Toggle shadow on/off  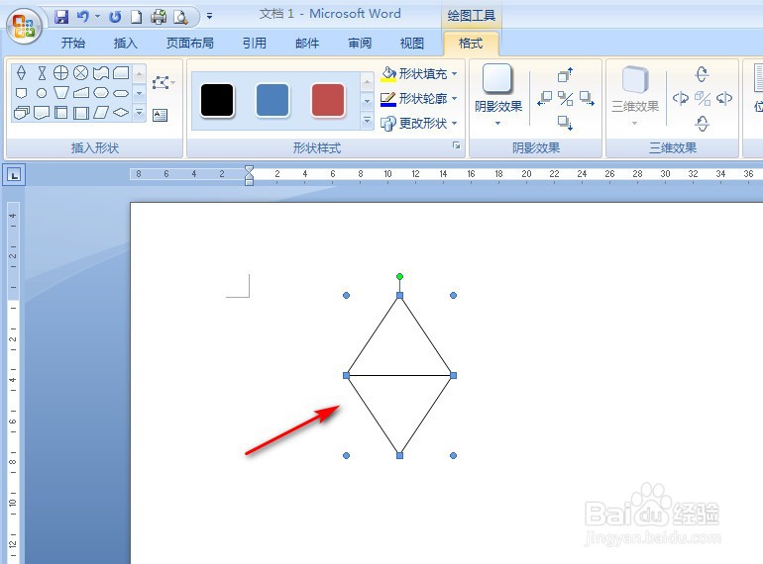pyautogui.click(x=565, y=99)
